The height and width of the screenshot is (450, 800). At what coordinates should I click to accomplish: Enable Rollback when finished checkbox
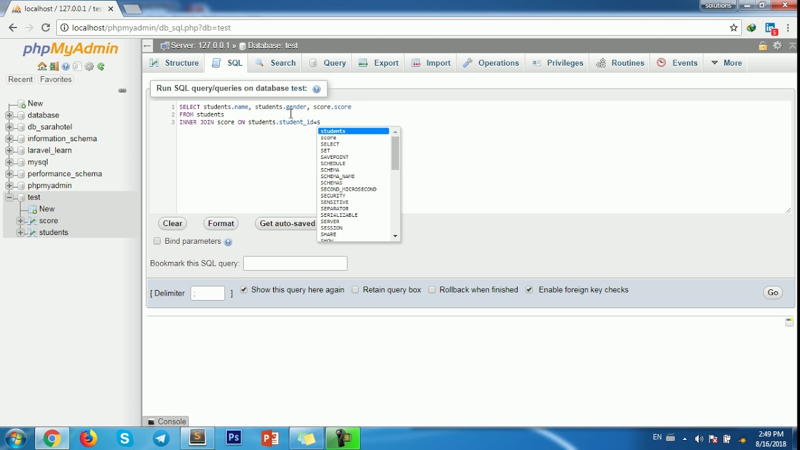click(432, 290)
